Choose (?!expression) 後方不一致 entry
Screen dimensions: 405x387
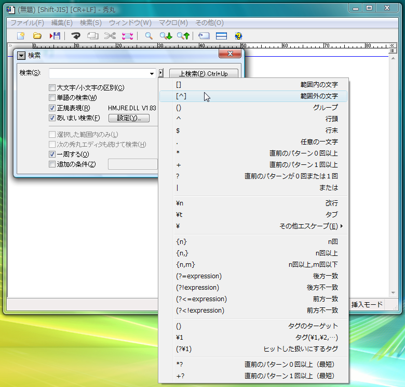(x=253, y=288)
